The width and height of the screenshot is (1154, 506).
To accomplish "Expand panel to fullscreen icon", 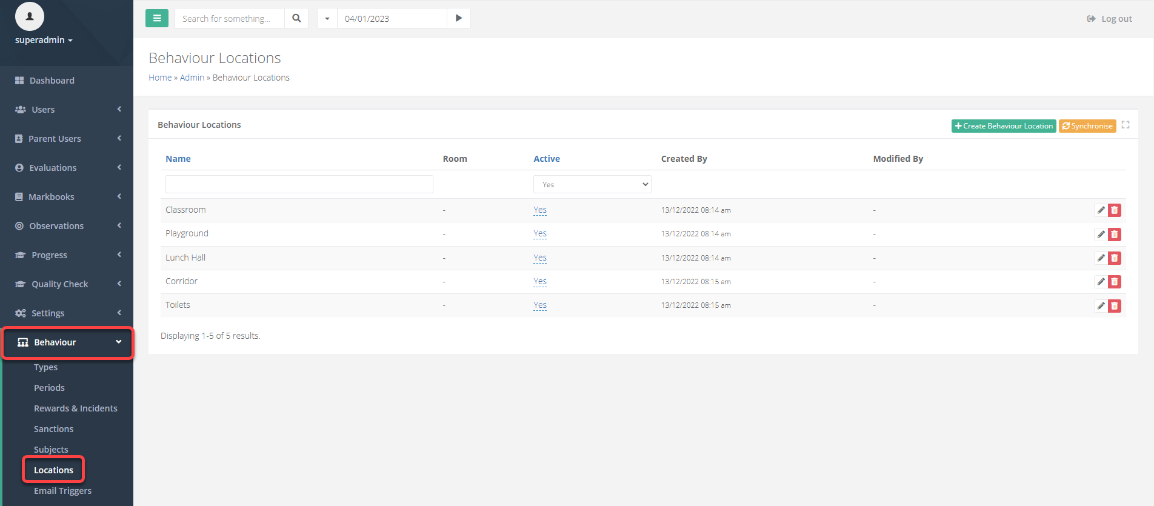I will 1126,125.
